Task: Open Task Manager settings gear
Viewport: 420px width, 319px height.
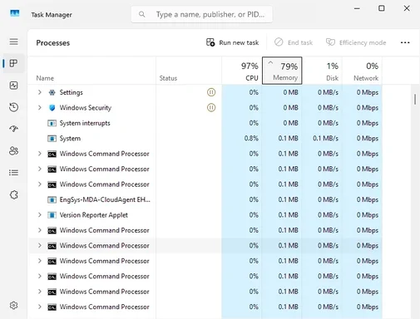Action: (x=13, y=305)
